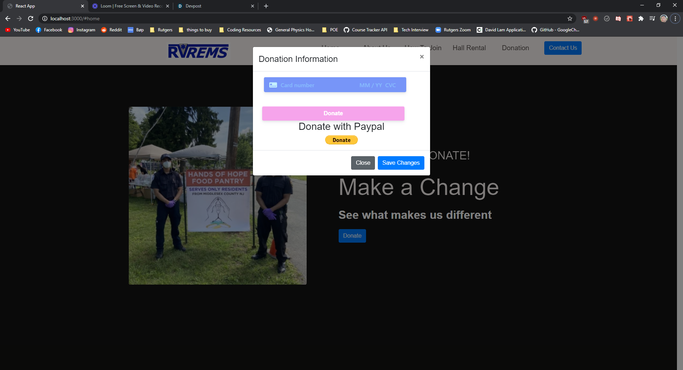Open the Extensions puzzle icon
683x370 pixels.
point(641,18)
